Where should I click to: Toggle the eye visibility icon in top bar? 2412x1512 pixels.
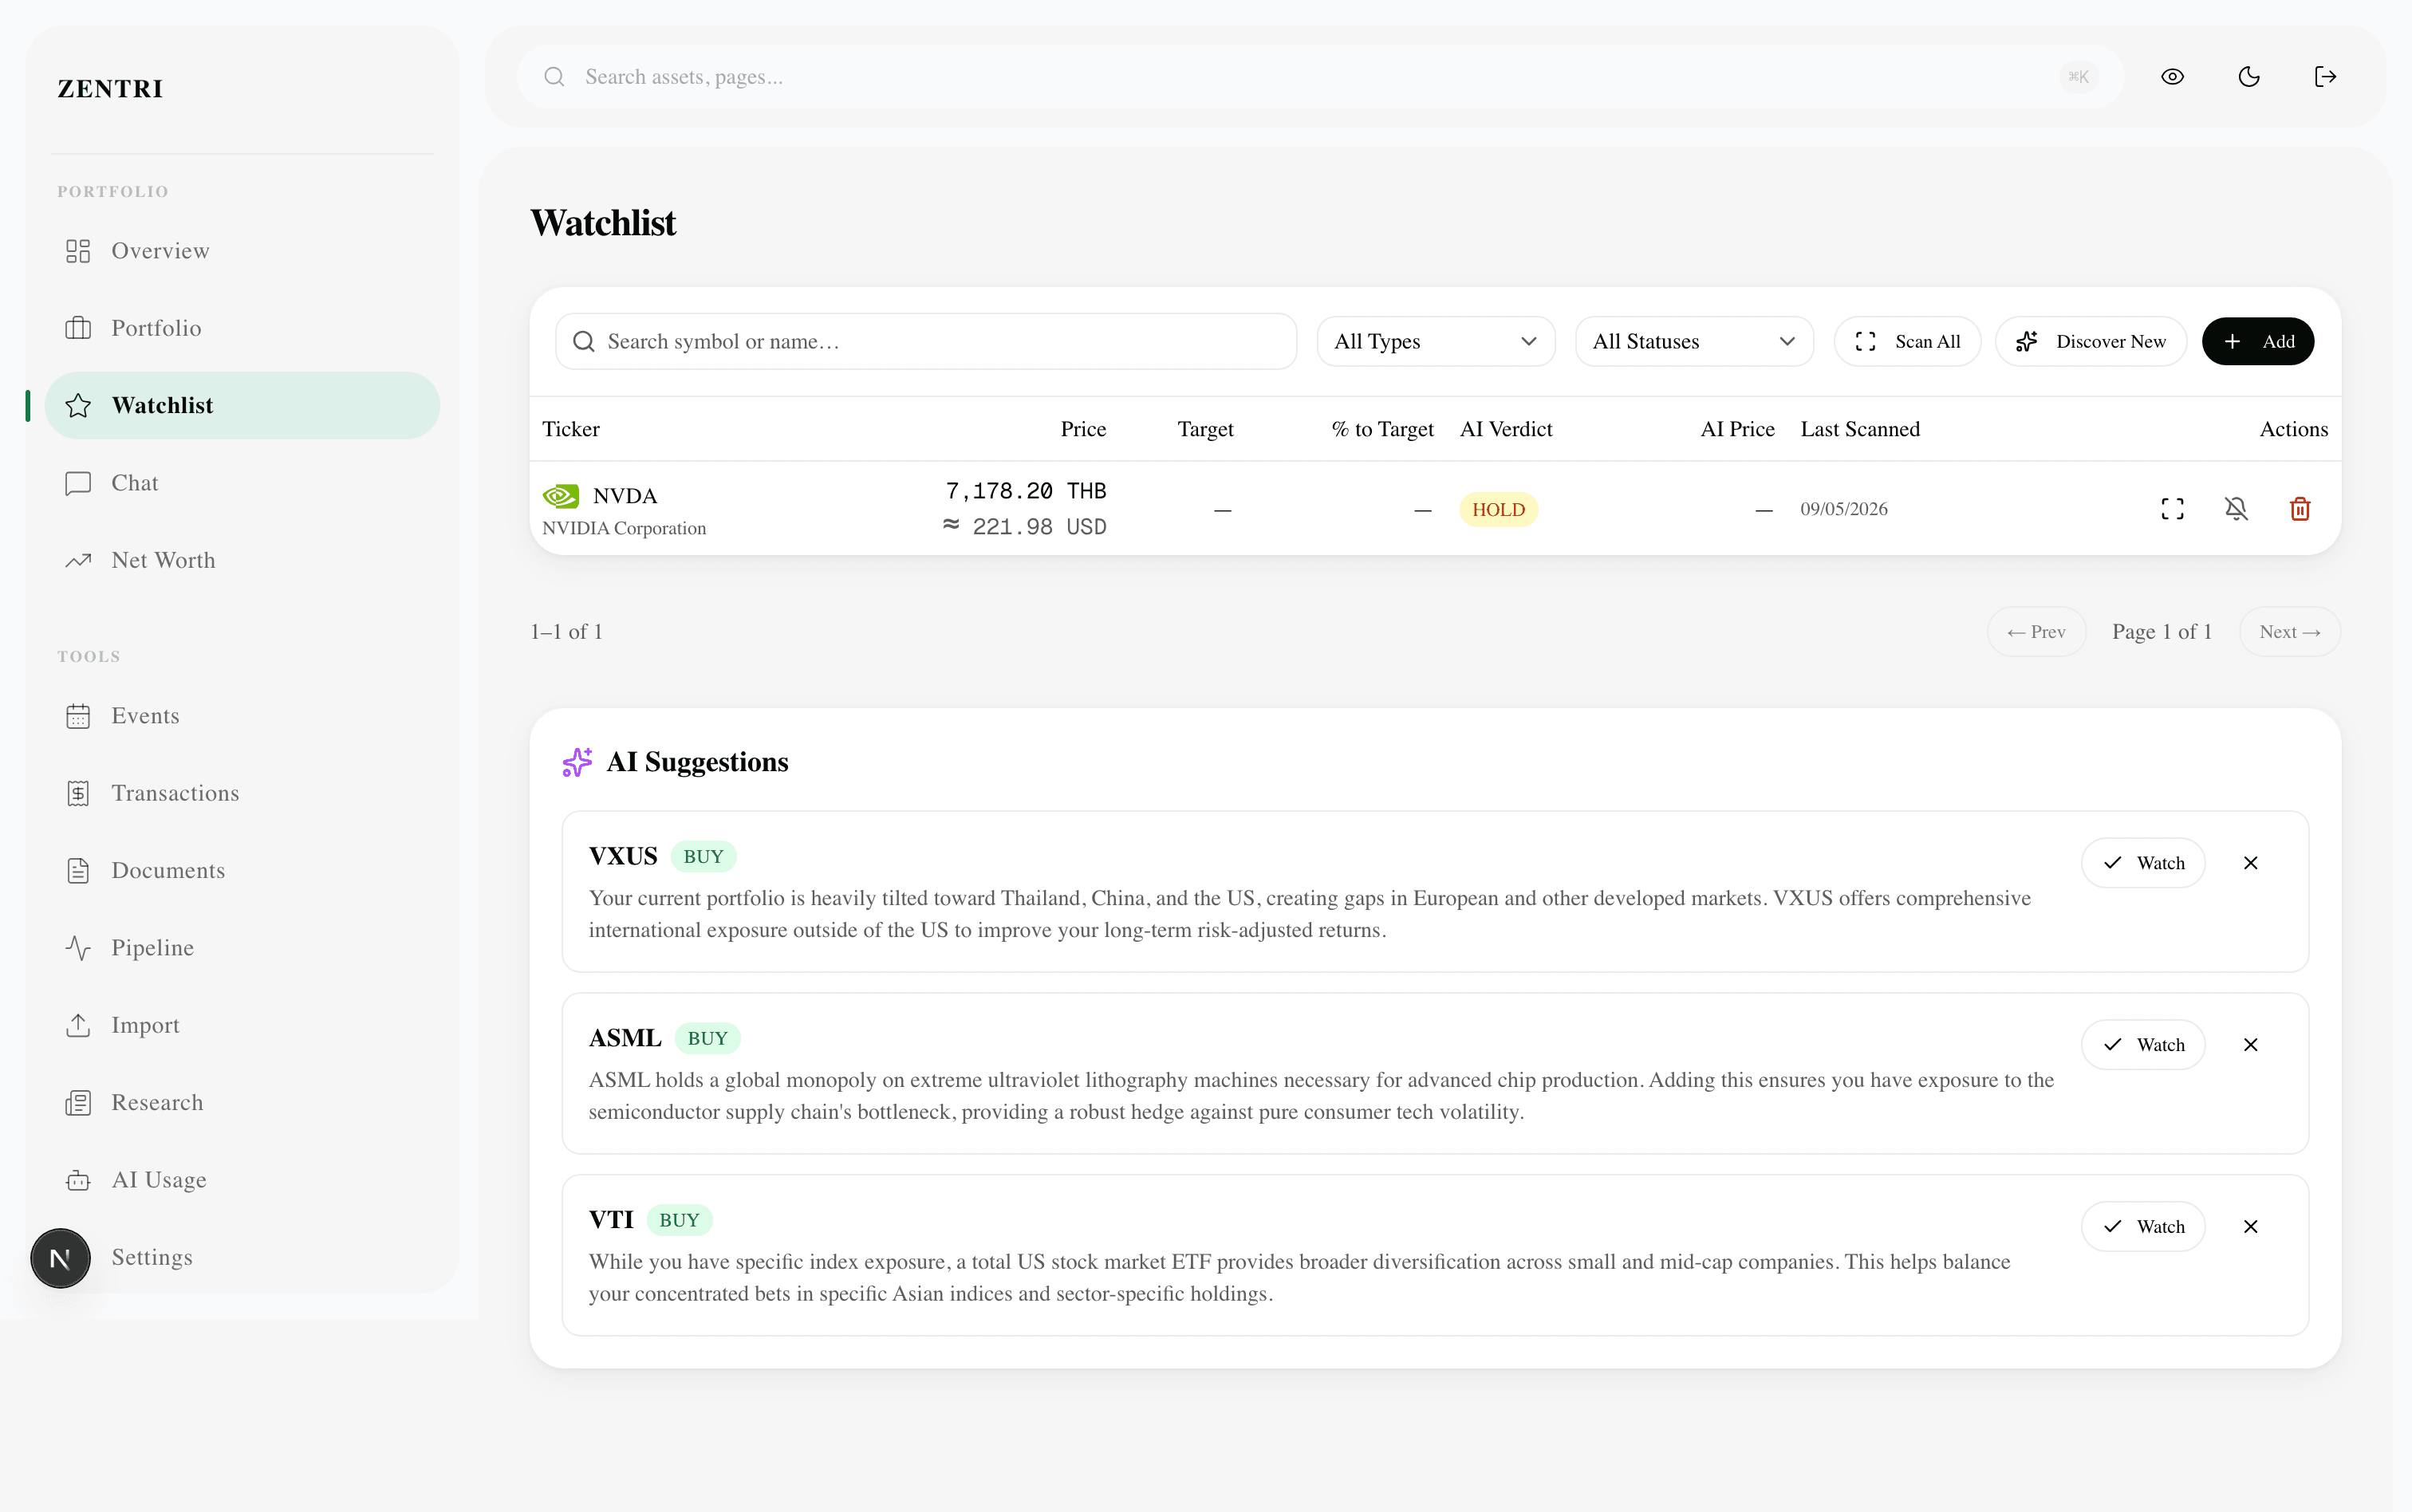point(2172,77)
